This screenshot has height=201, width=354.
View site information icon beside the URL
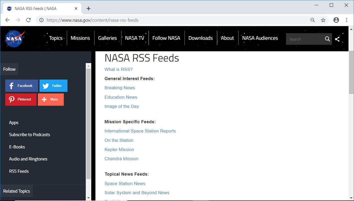[41, 20]
